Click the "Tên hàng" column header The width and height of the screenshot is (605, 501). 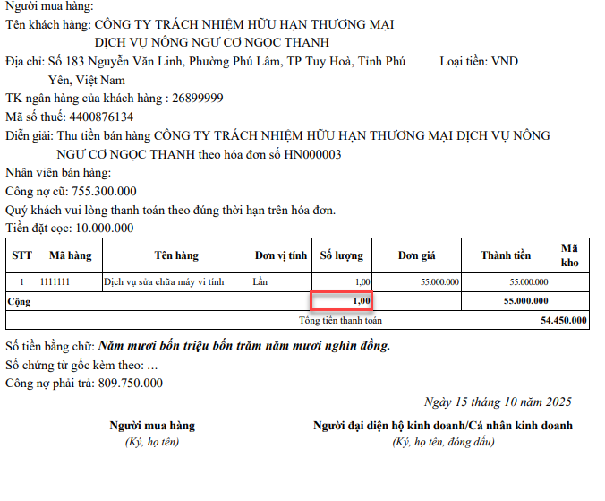[x=175, y=255]
